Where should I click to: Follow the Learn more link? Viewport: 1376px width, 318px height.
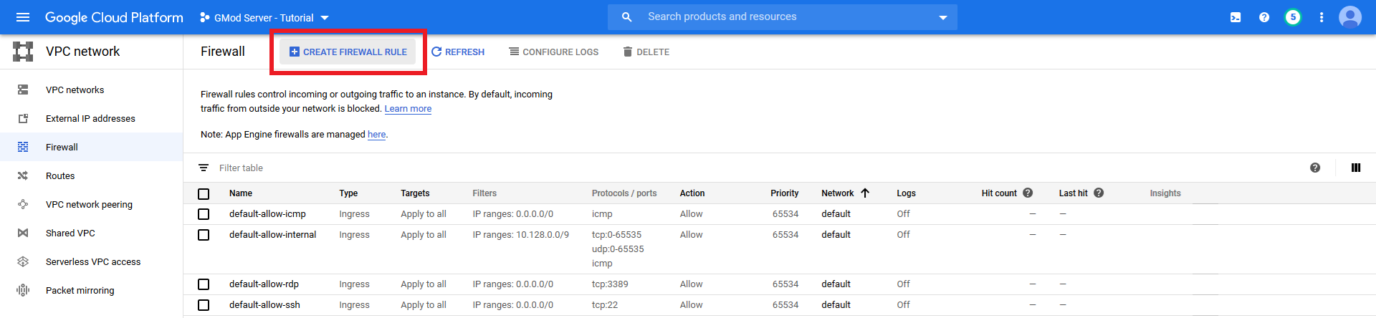(x=408, y=109)
